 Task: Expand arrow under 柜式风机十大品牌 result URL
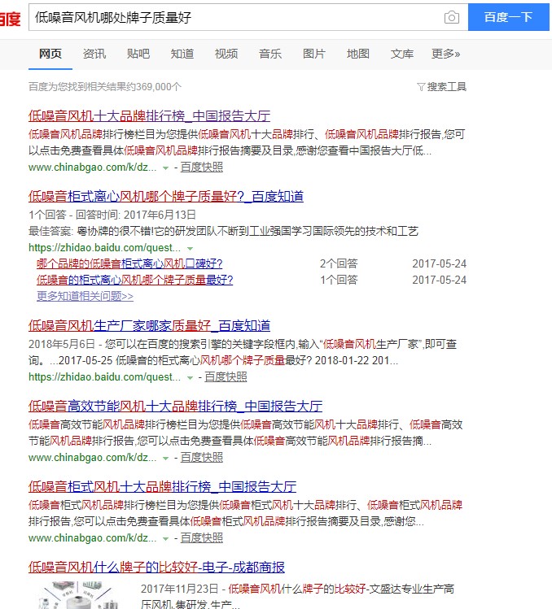coord(166,539)
